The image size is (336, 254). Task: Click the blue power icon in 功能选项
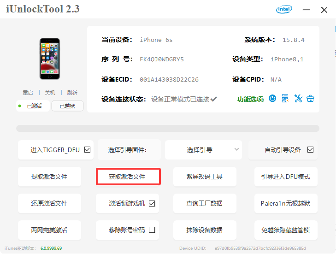(x=272, y=99)
